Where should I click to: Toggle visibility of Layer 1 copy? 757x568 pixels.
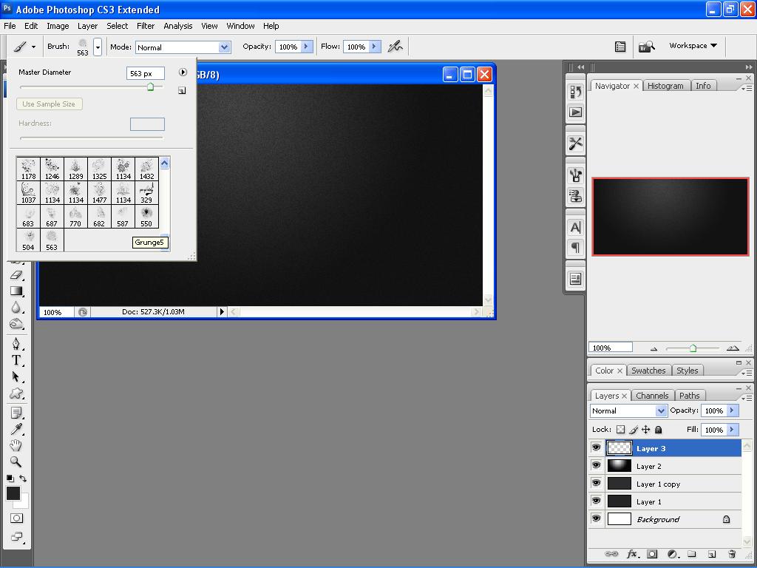pyautogui.click(x=596, y=484)
